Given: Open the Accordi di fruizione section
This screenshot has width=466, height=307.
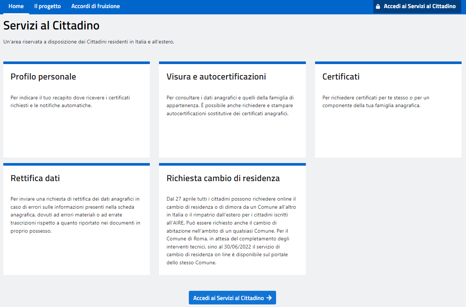Looking at the screenshot, I should (x=95, y=6).
